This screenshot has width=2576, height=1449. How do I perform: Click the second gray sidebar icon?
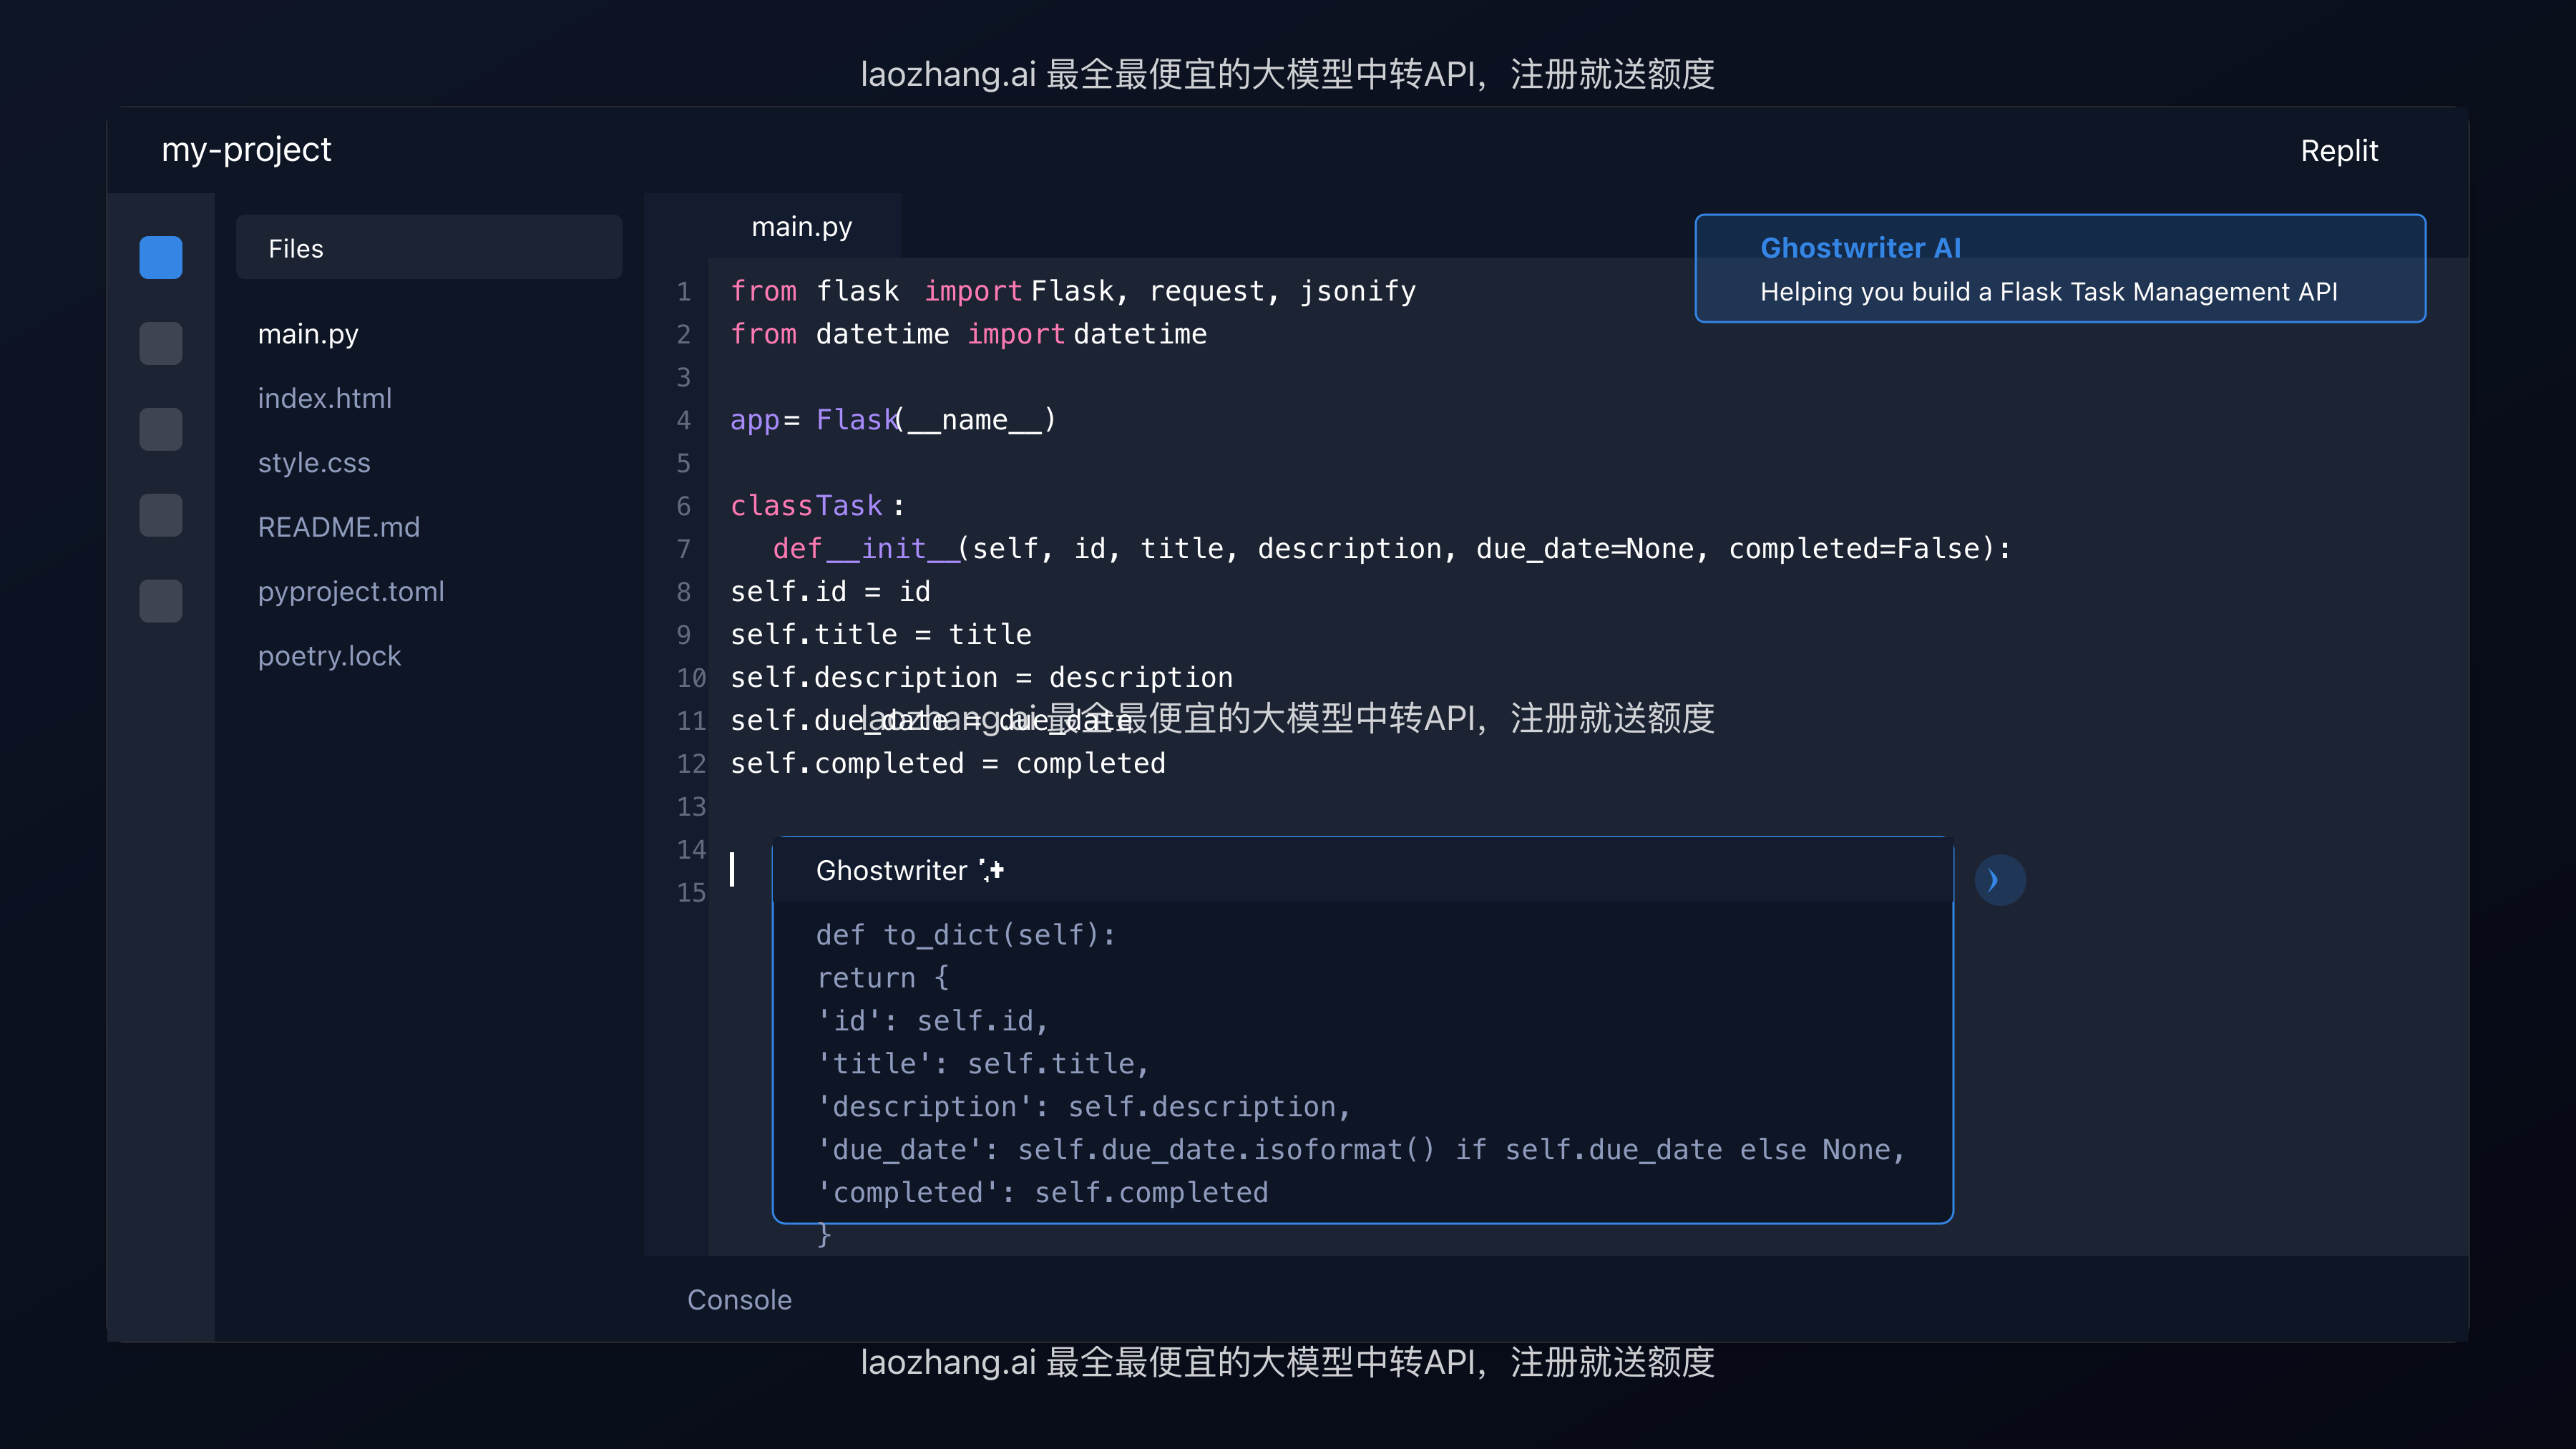161,343
